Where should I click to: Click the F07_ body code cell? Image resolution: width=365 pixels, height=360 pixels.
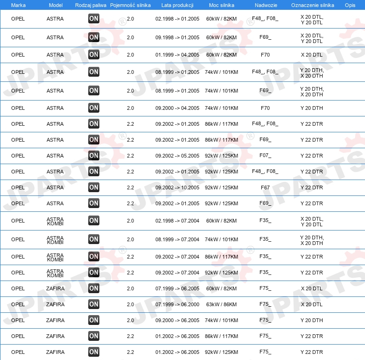266,155
